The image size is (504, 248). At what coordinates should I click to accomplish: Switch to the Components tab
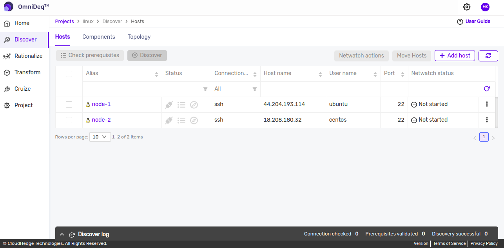click(x=99, y=37)
